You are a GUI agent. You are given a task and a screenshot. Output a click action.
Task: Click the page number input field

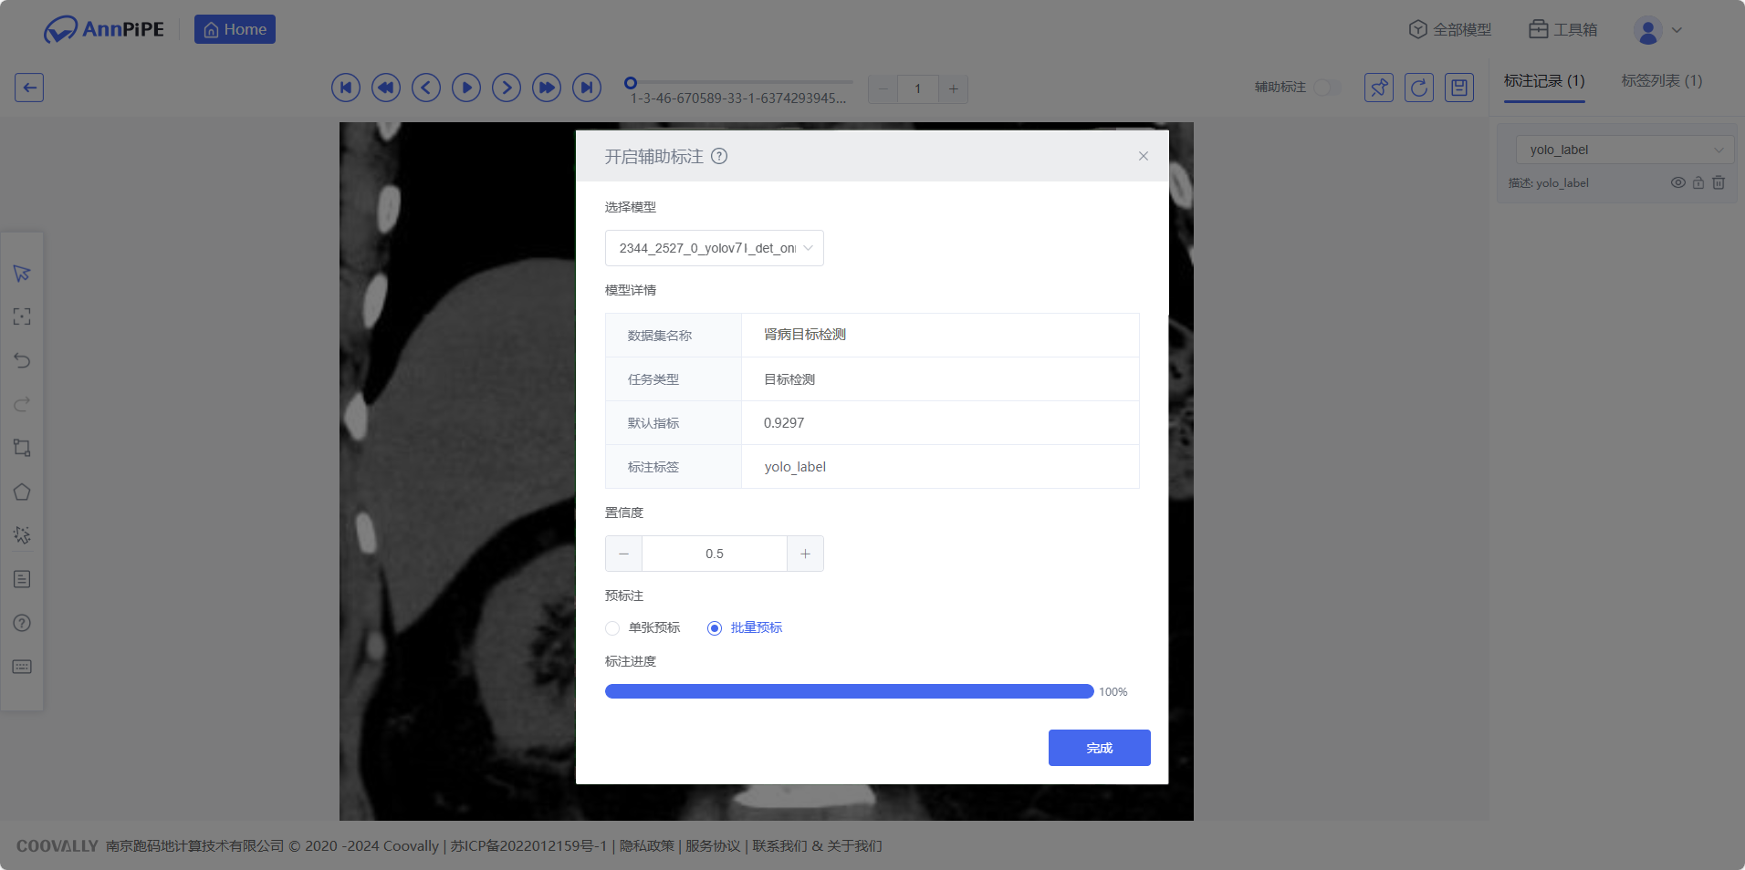(918, 89)
